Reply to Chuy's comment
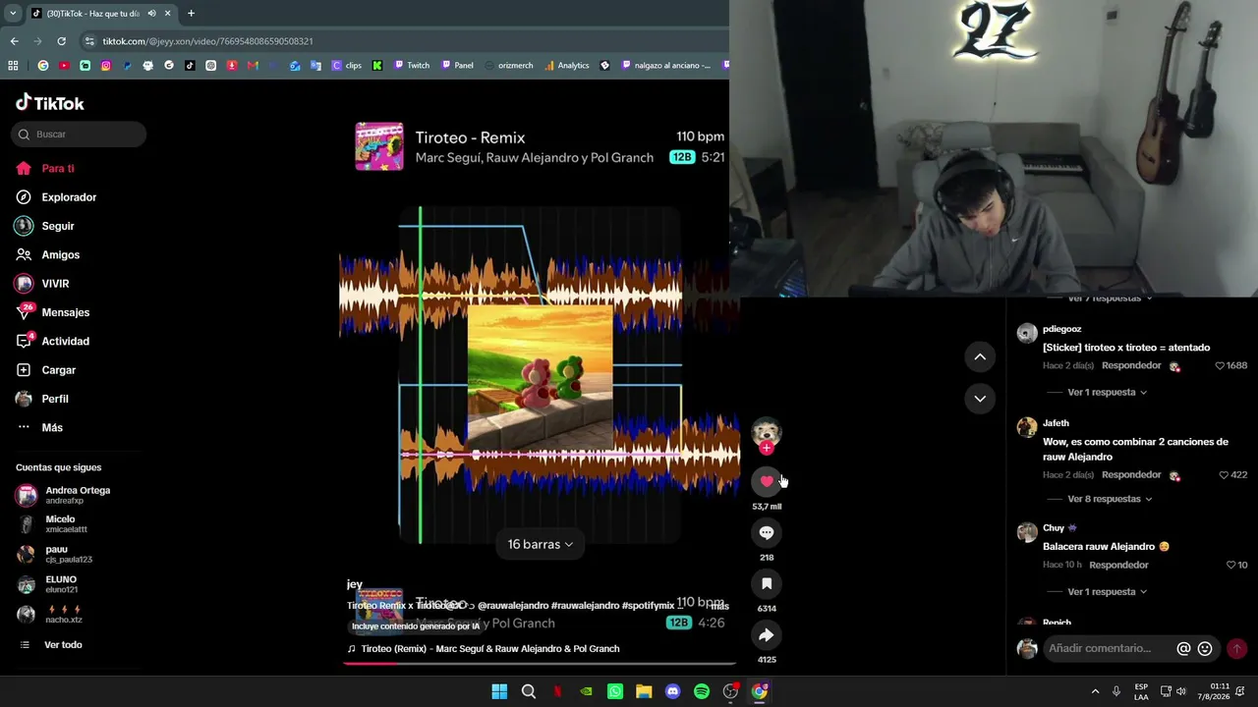 point(1118,565)
